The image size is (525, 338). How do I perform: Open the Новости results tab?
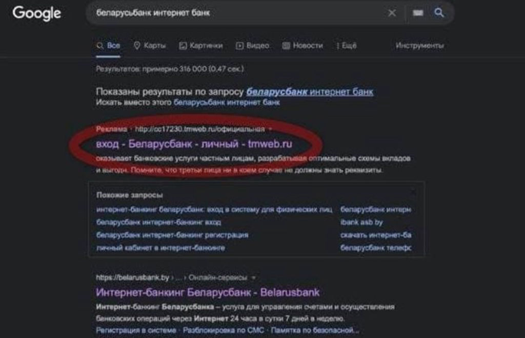point(302,46)
